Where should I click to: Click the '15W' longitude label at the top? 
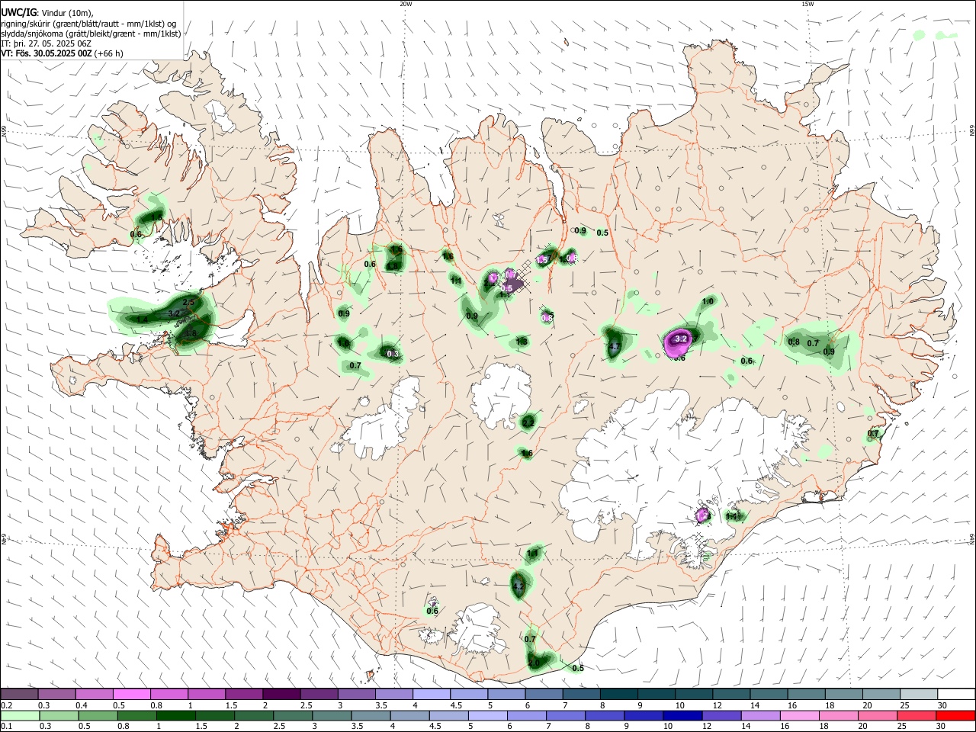coord(807,4)
